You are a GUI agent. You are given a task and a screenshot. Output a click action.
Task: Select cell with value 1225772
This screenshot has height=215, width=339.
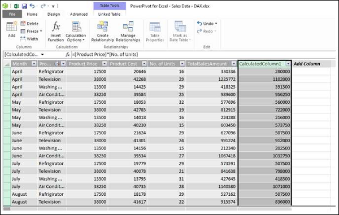coord(211,79)
